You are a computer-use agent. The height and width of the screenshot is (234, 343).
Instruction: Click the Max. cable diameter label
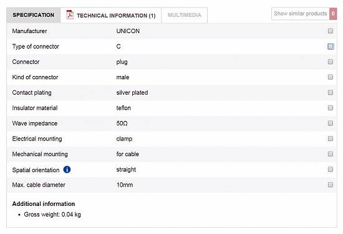click(x=39, y=185)
